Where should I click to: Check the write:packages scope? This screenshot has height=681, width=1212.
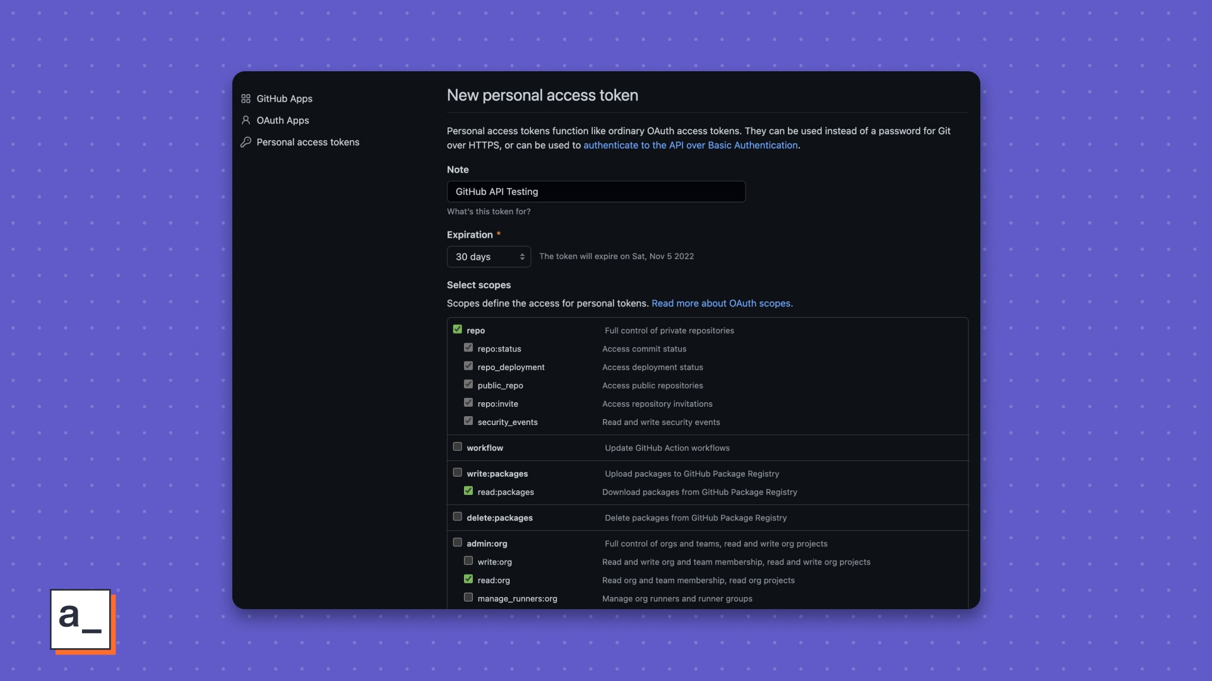(458, 472)
